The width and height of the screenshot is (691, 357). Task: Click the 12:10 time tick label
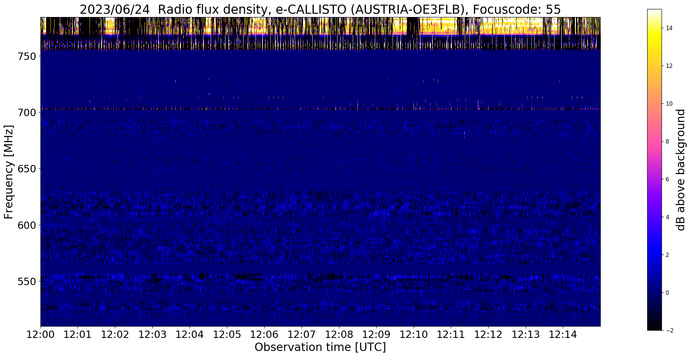pyautogui.click(x=414, y=334)
